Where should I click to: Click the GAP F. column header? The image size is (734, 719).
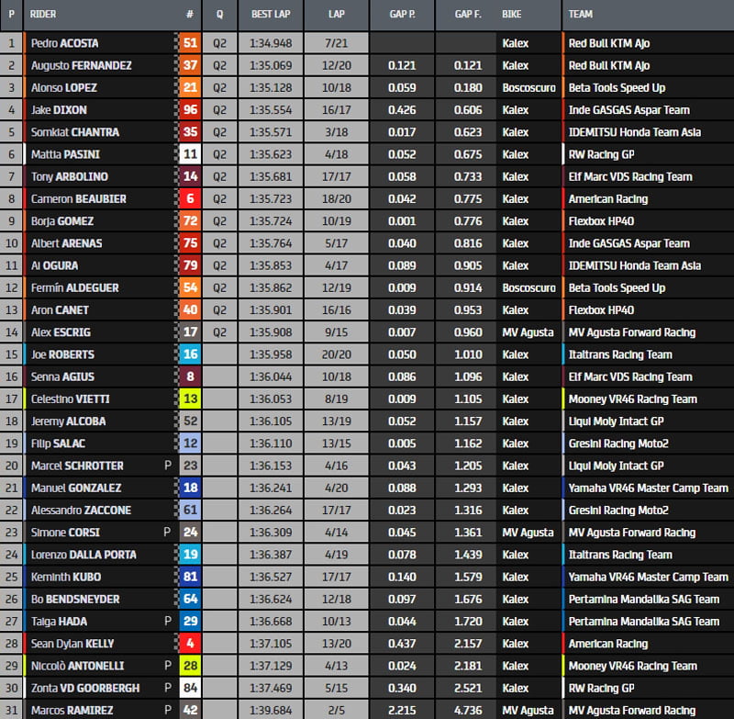click(x=466, y=15)
